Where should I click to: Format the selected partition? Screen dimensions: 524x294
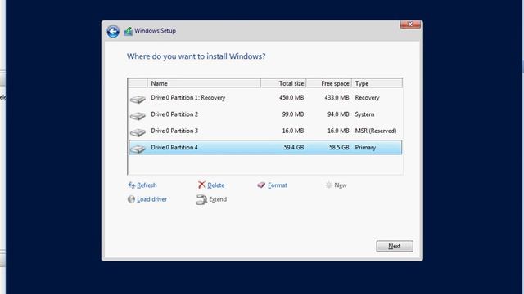click(278, 185)
